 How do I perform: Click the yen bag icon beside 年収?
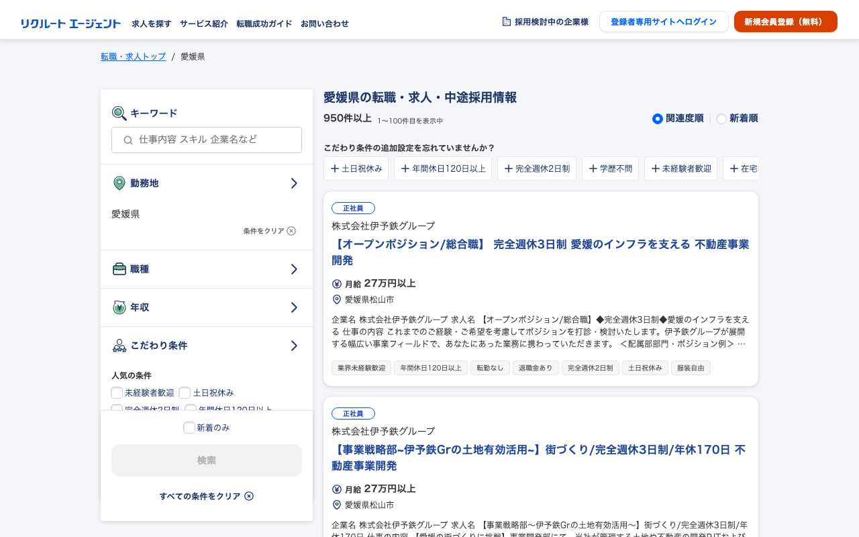(119, 307)
